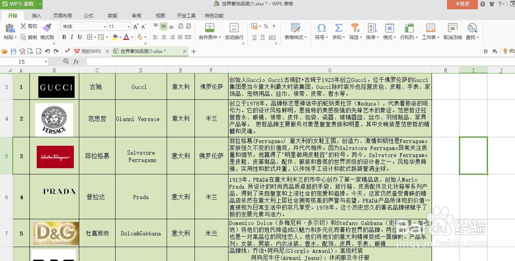Click the Sigma AutoSum (求和) icon

click(x=338, y=28)
